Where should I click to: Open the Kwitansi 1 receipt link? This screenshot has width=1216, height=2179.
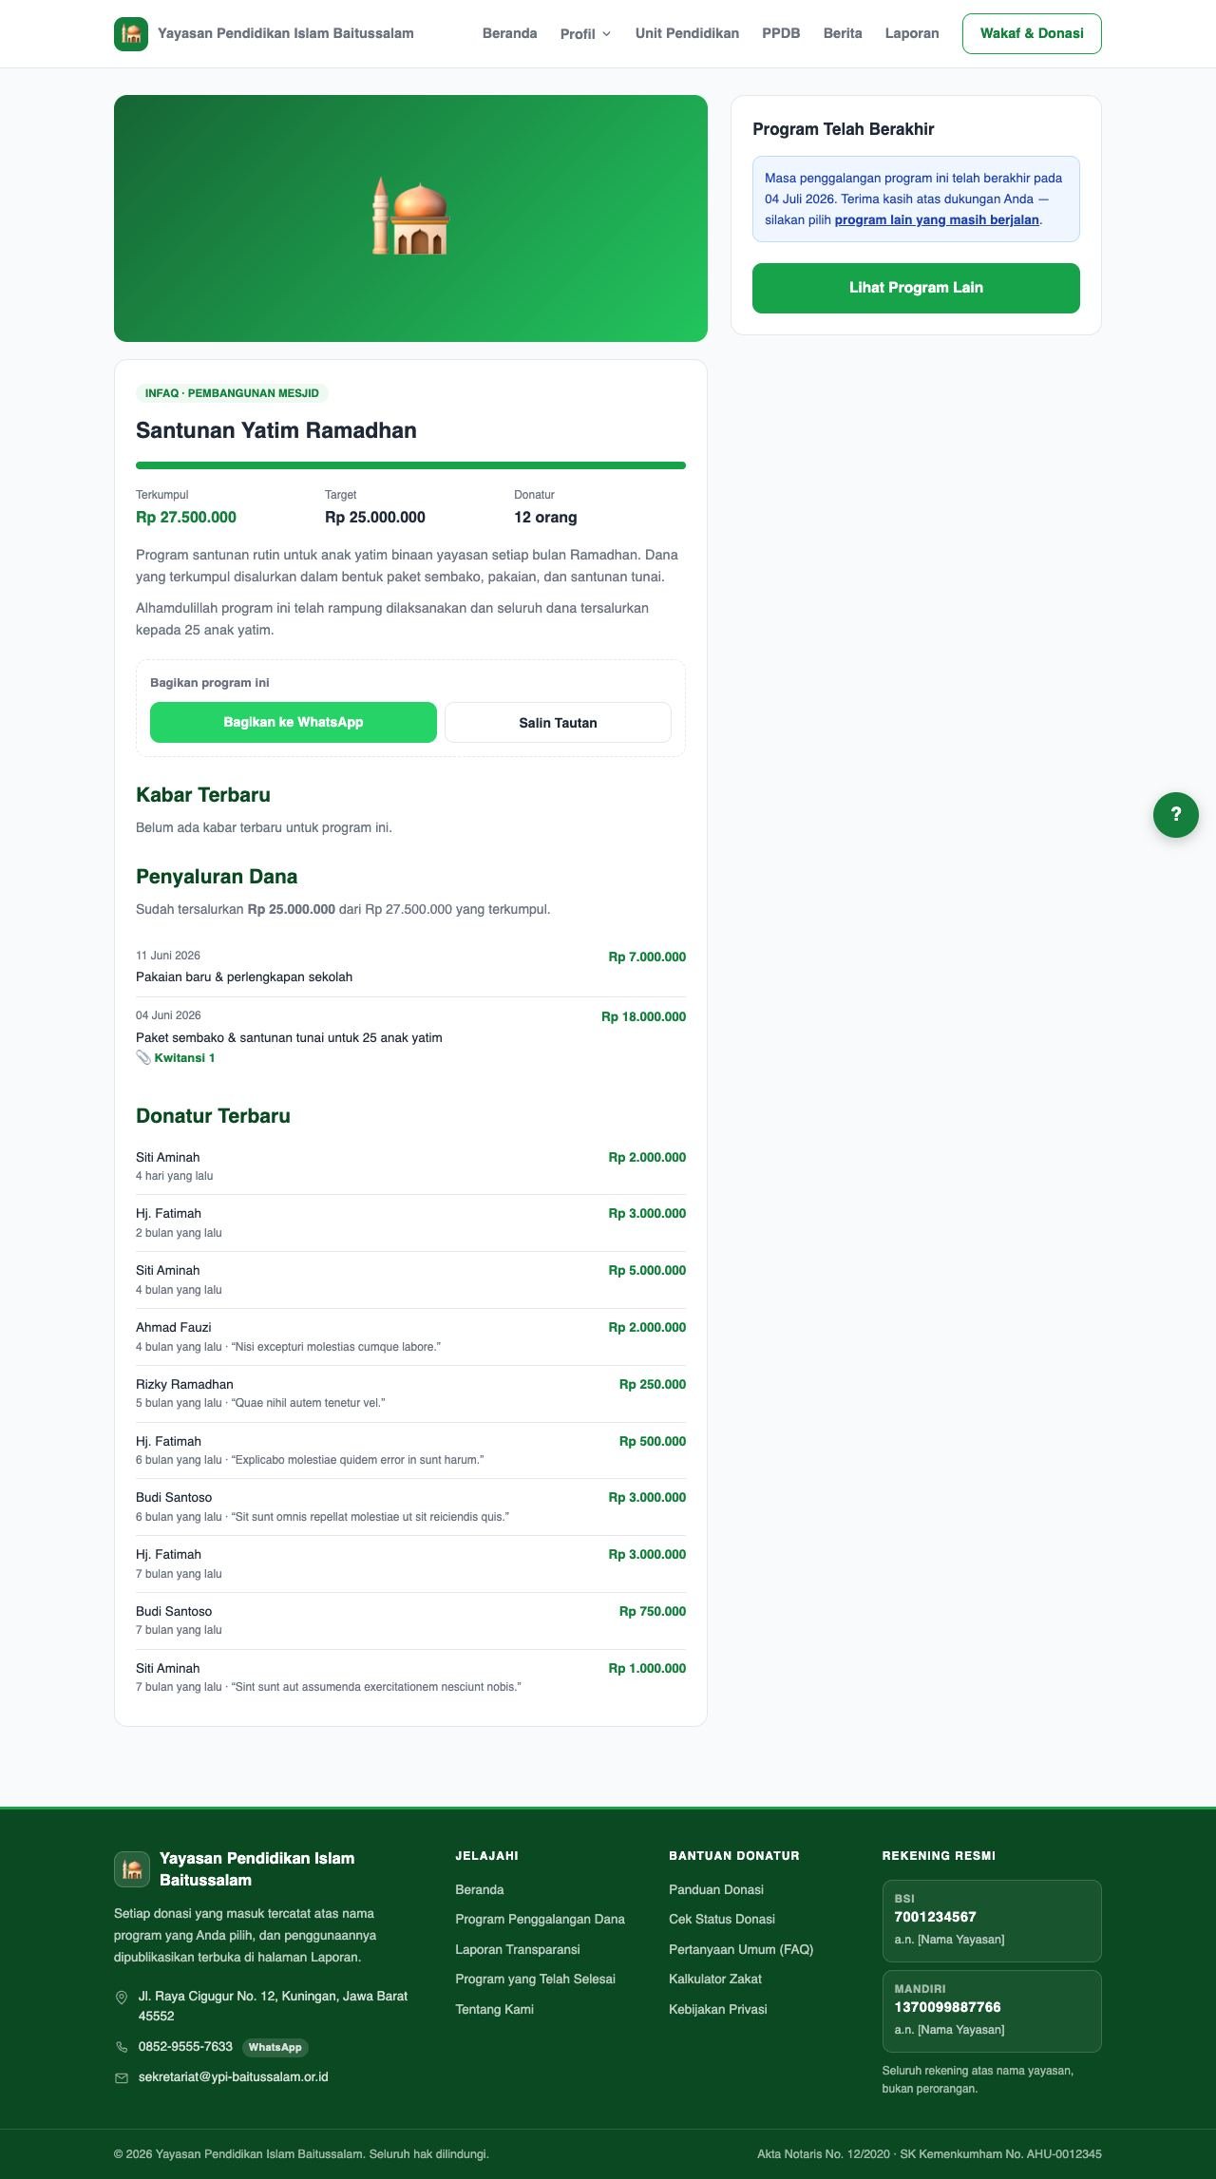184,1058
